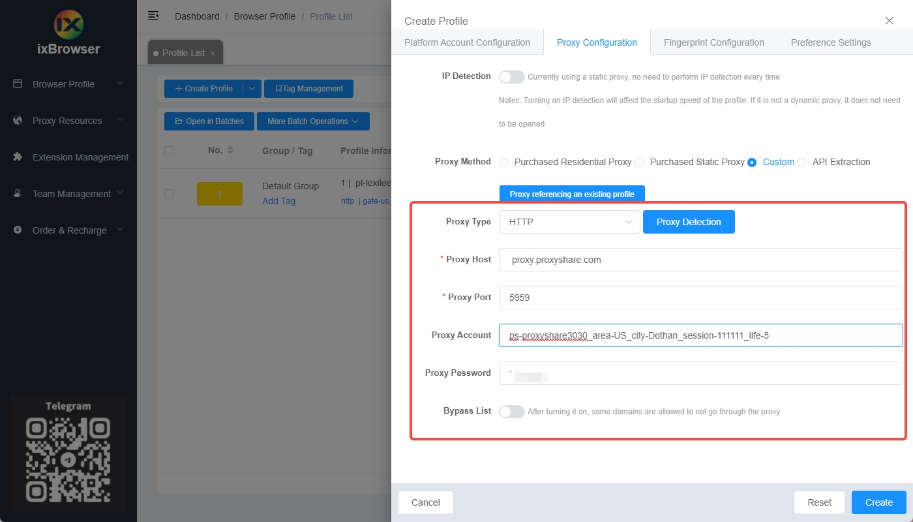Switch to Platform Account Configuration tab

coord(467,42)
